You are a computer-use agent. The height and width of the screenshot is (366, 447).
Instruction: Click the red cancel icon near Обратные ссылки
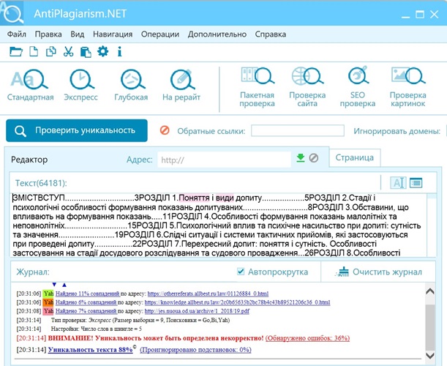point(165,130)
